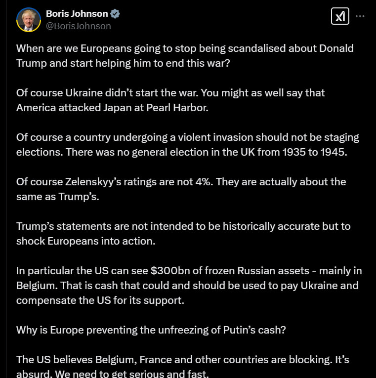Viewport: 376px width, 378px height.
Task: Open the three-dot more options menu
Action: (360, 16)
